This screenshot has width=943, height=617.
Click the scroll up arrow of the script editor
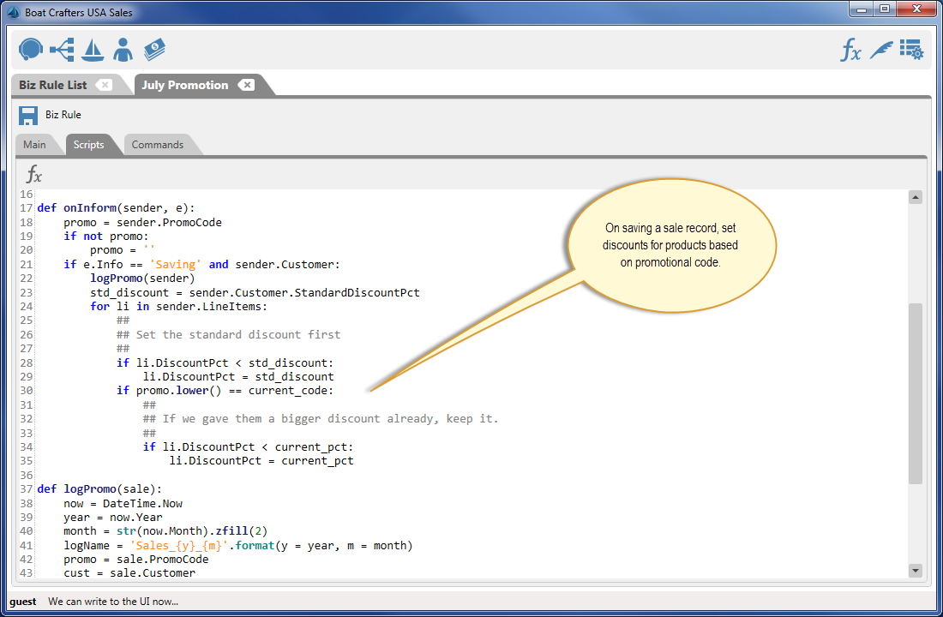(x=916, y=197)
